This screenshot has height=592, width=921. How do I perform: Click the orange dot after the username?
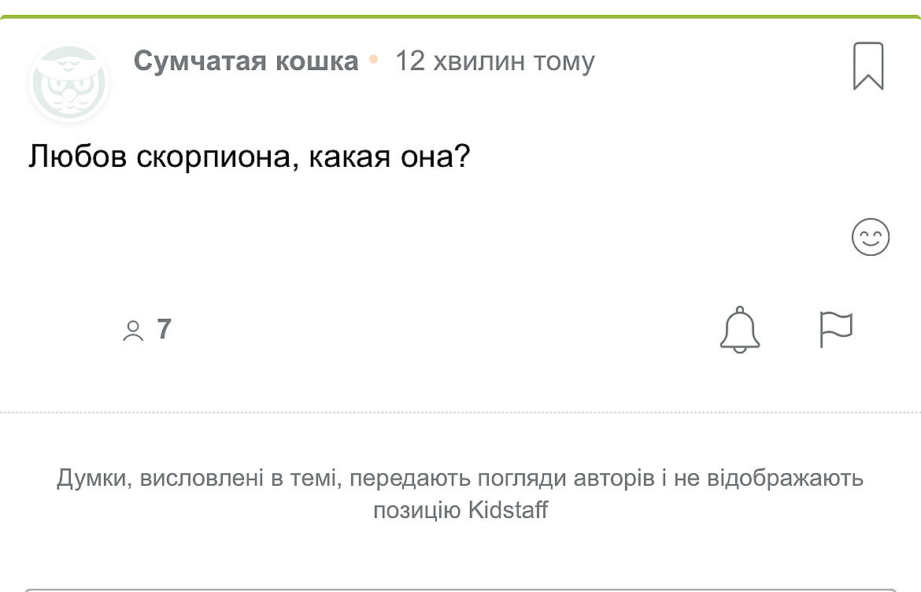click(375, 59)
